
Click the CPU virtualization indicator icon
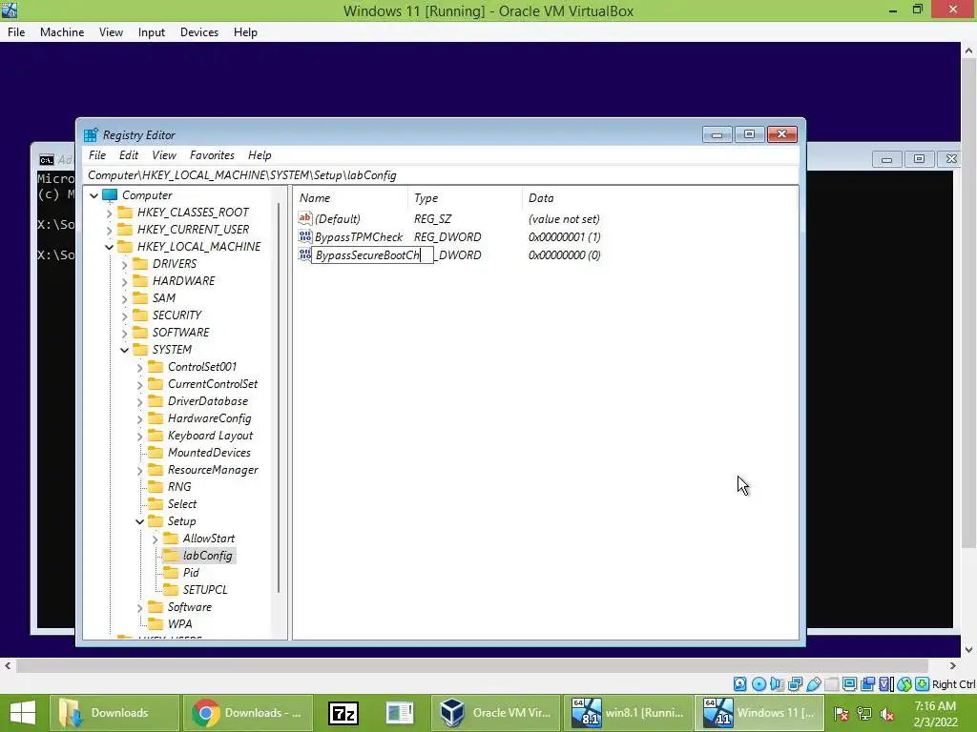(886, 684)
